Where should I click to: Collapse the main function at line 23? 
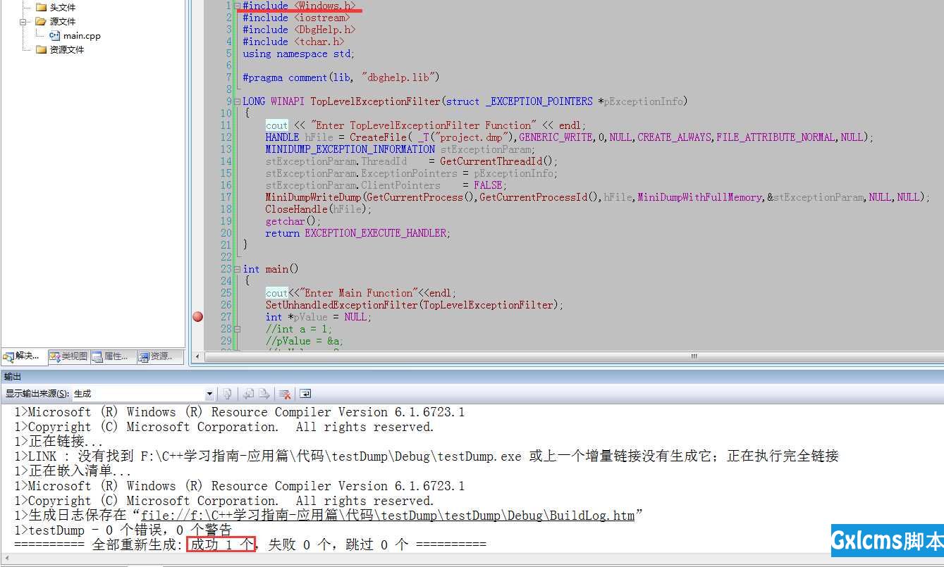pos(238,269)
